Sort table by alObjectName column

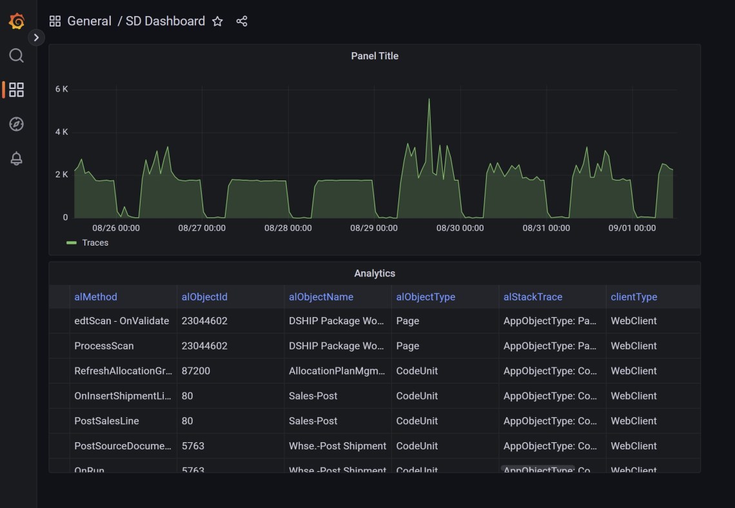(321, 297)
